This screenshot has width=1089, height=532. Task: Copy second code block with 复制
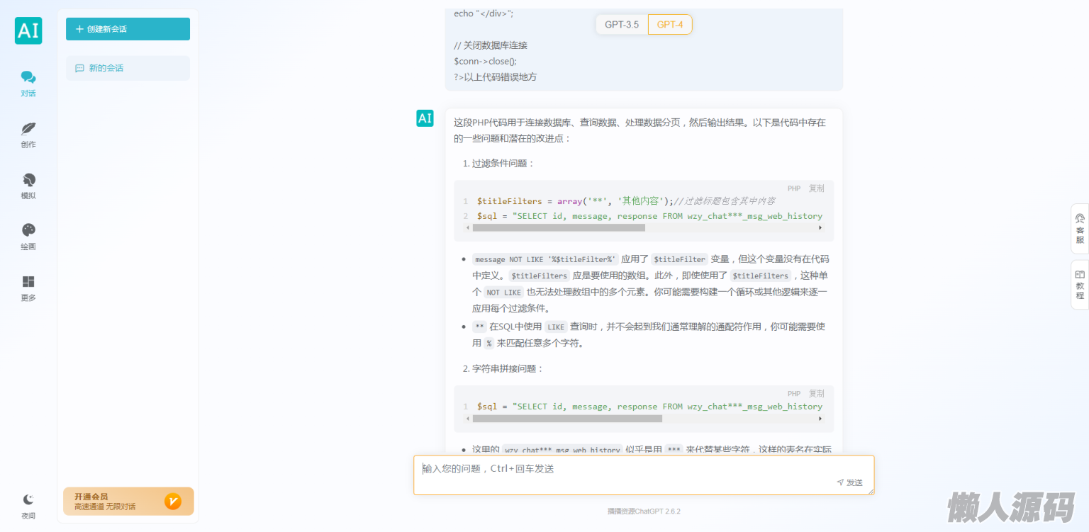817,394
